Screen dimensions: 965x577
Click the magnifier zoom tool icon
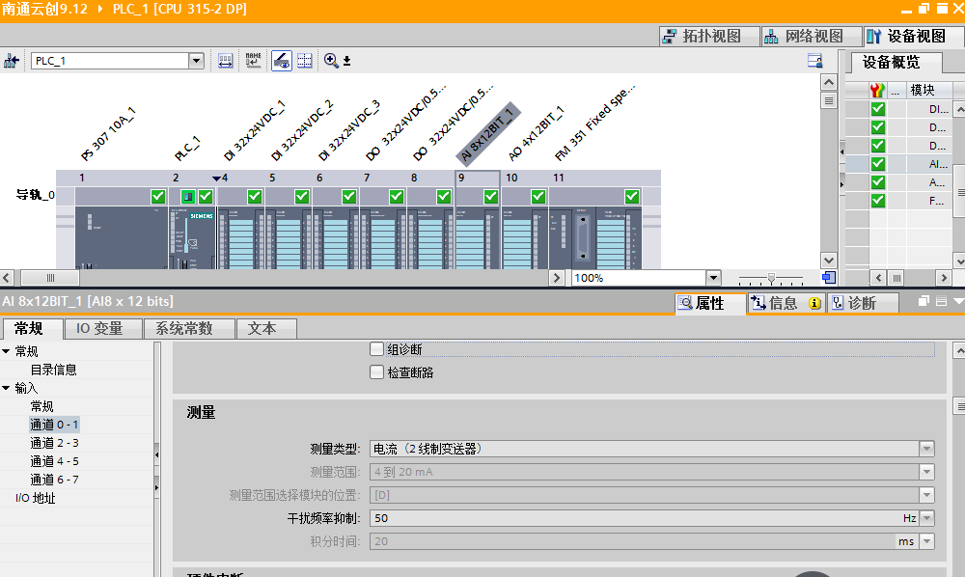point(331,60)
